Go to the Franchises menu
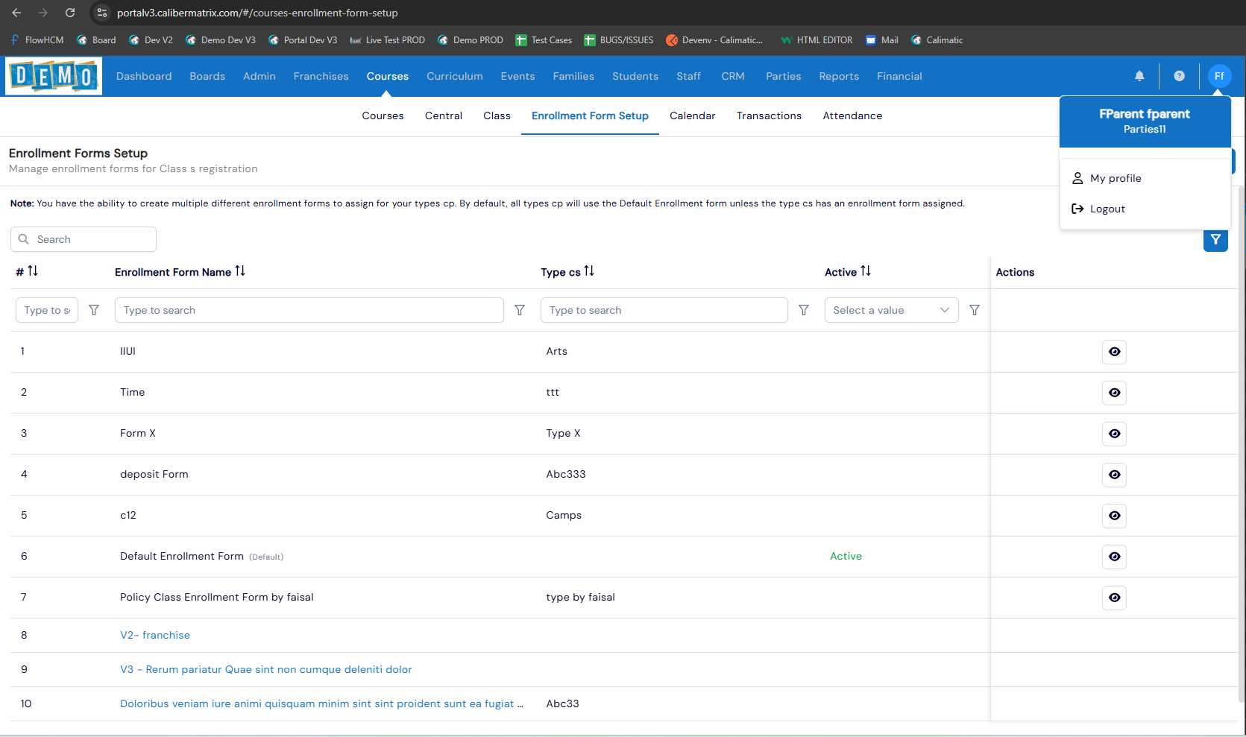Screen dimensions: 1246x737 tap(321, 76)
